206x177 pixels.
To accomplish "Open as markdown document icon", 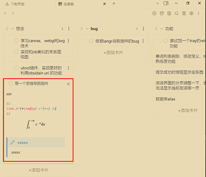I will click(x=169, y=13).
